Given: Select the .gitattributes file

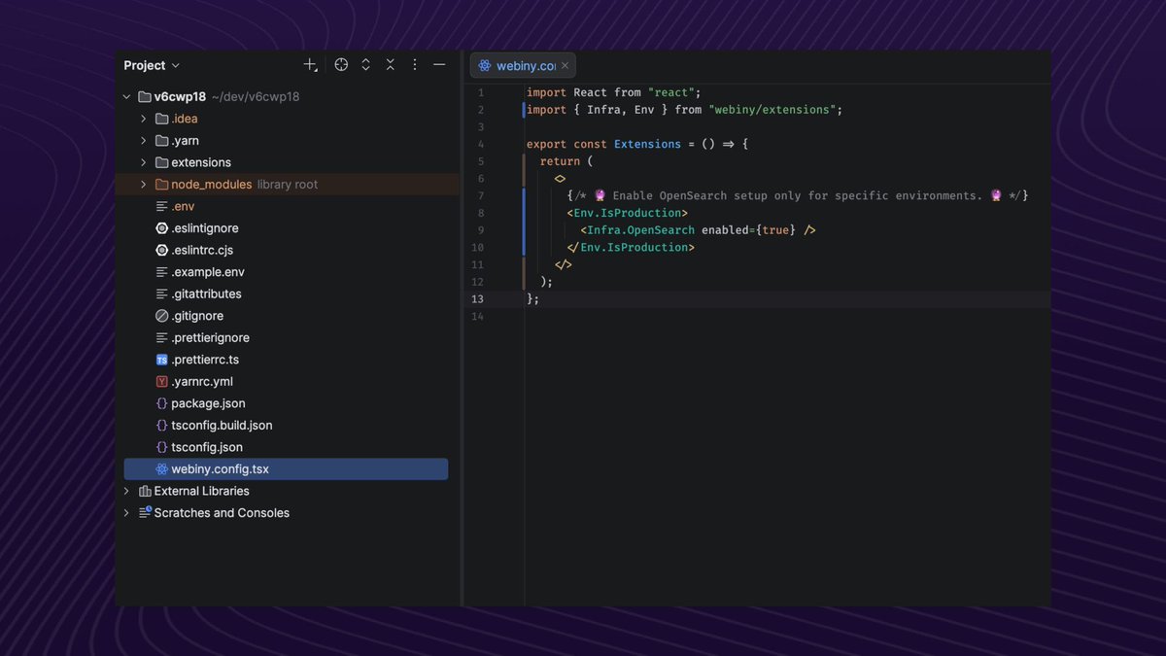Looking at the screenshot, I should click(206, 293).
